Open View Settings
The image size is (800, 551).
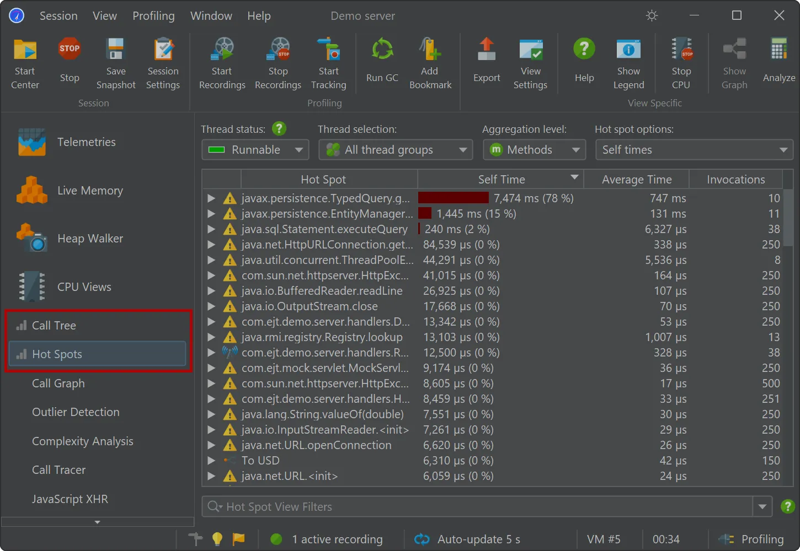pyautogui.click(x=531, y=63)
